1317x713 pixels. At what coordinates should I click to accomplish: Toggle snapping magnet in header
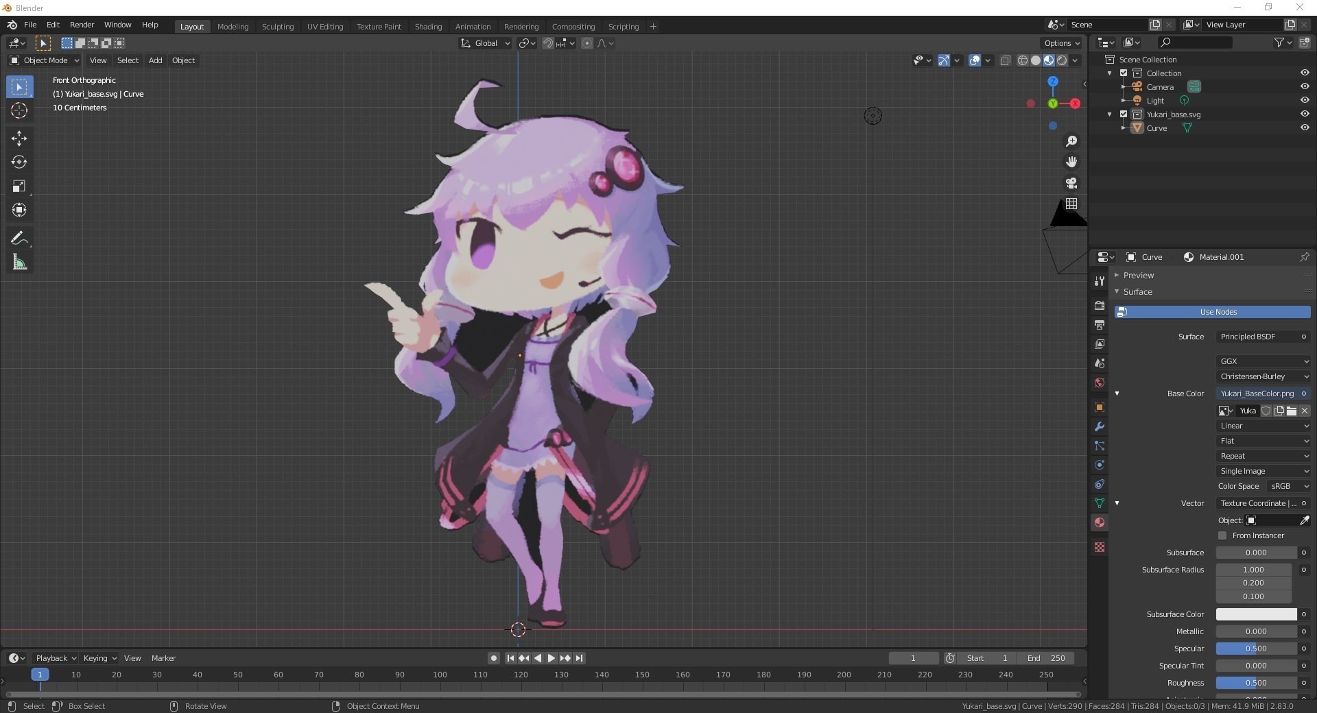coord(548,43)
